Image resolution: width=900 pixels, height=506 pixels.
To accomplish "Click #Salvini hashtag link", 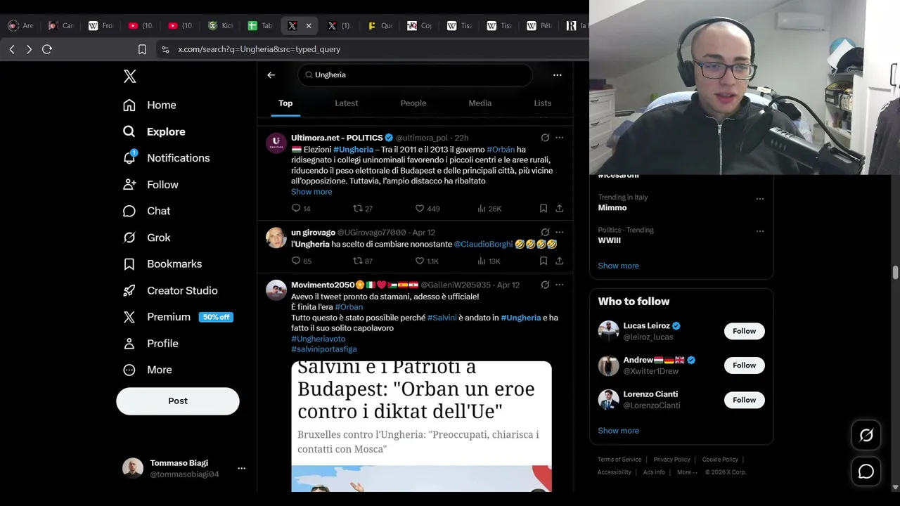I will pos(442,318).
